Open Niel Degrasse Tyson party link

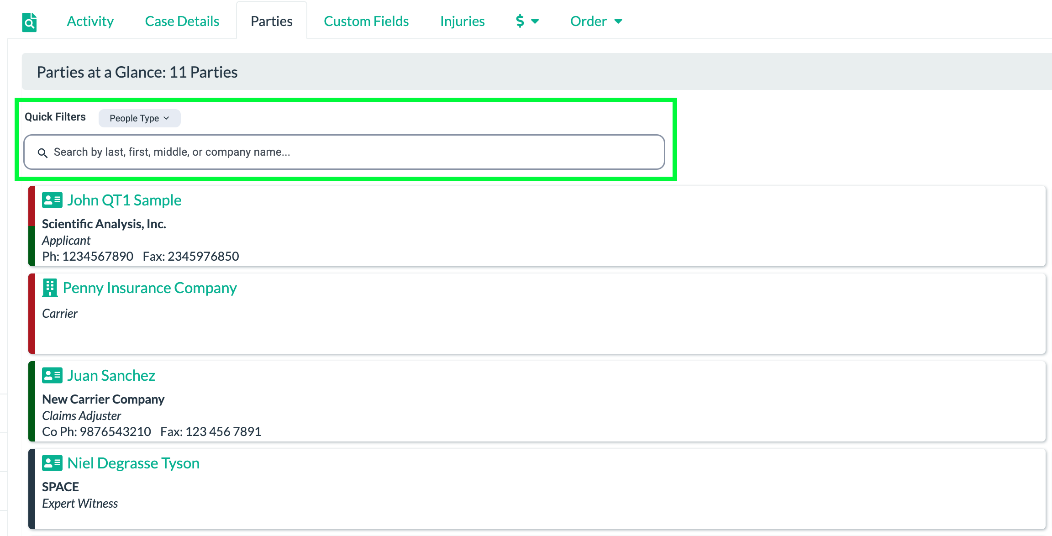tap(133, 463)
